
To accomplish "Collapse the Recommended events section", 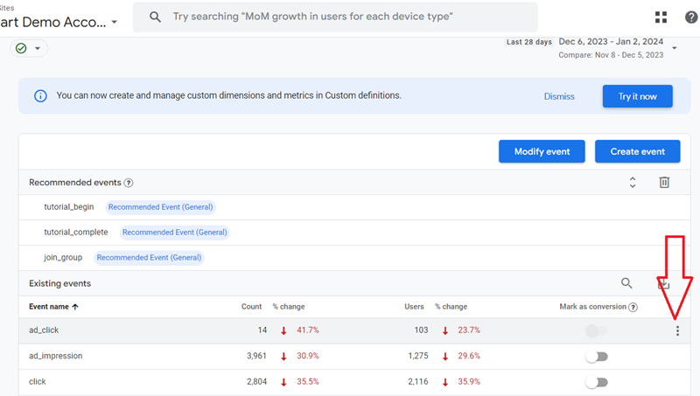I will [x=633, y=182].
